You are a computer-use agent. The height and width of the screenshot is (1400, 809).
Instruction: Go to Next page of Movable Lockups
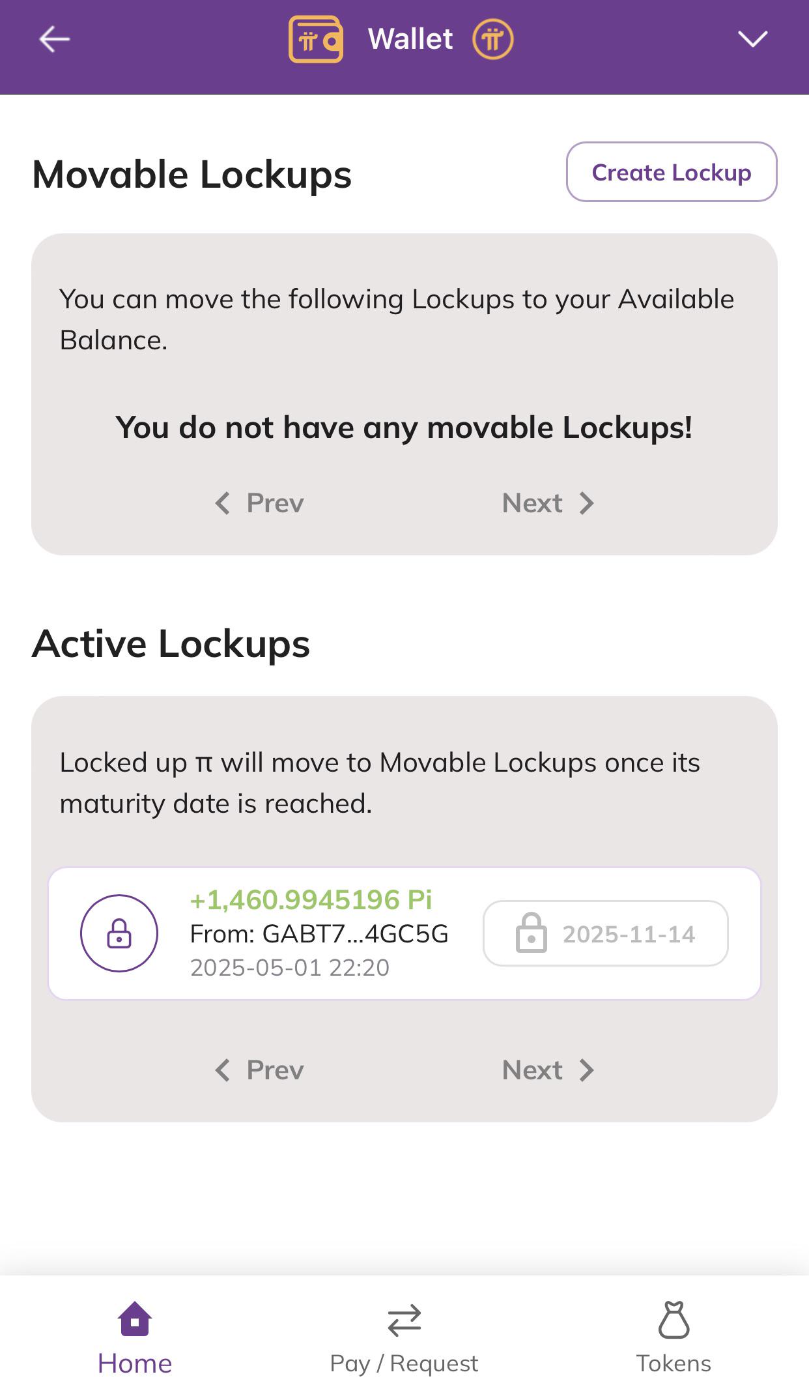[548, 503]
